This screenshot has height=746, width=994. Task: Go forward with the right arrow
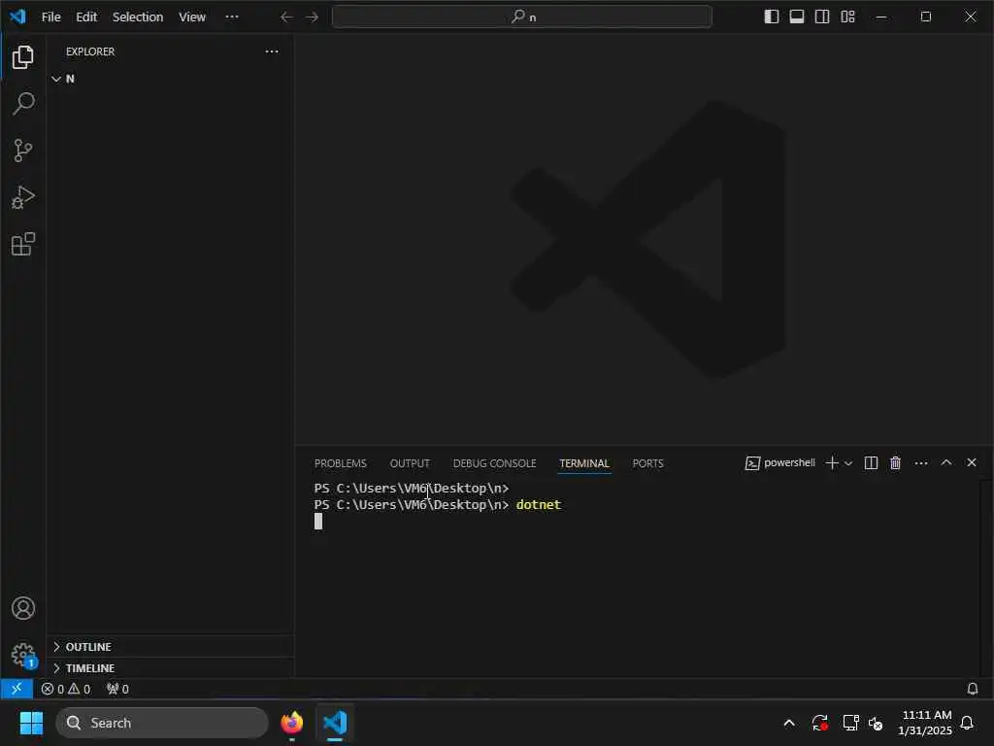click(312, 17)
